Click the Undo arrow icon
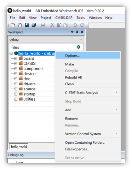 (x=75, y=25)
